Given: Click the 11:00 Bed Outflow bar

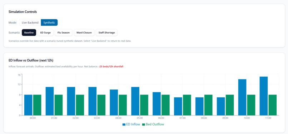Looking at the screenshot, I should 273,105.
